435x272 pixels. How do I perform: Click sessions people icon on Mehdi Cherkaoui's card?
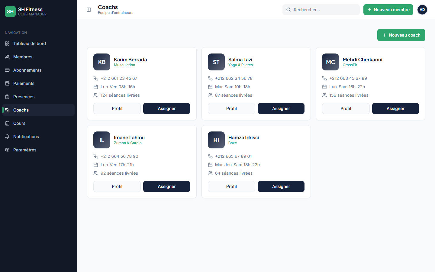pos(324,95)
